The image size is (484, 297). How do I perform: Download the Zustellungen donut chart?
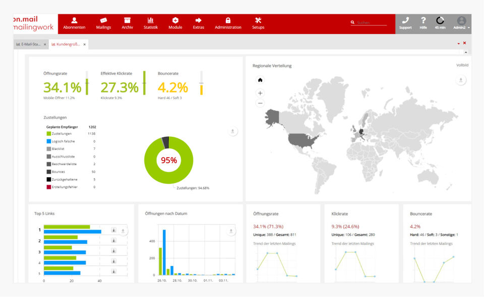(232, 131)
